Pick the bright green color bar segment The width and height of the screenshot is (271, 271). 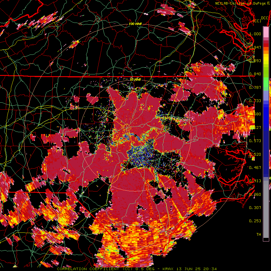(x=266, y=82)
